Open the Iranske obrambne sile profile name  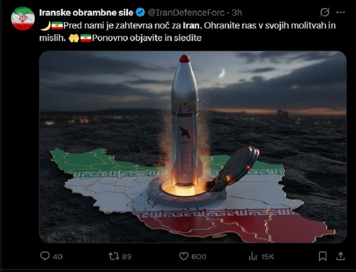pyautogui.click(x=86, y=13)
